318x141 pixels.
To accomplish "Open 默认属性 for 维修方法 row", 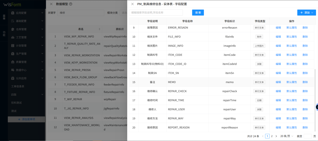I will click(292, 118).
